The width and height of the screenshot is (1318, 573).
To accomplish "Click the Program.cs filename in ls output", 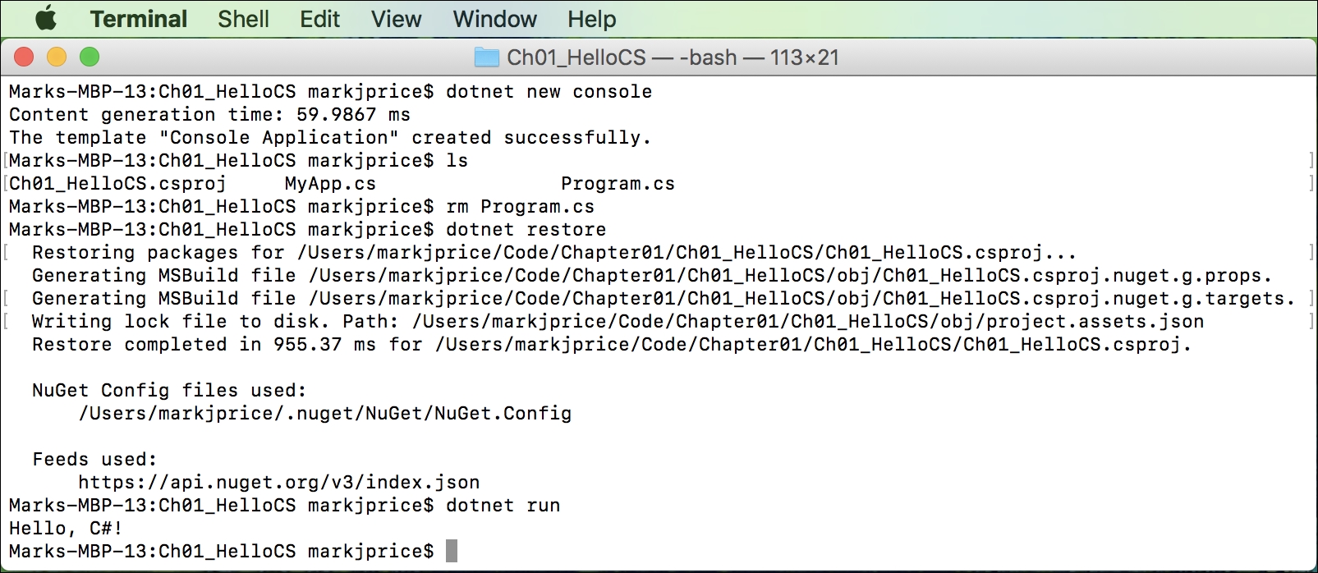I will (x=618, y=184).
